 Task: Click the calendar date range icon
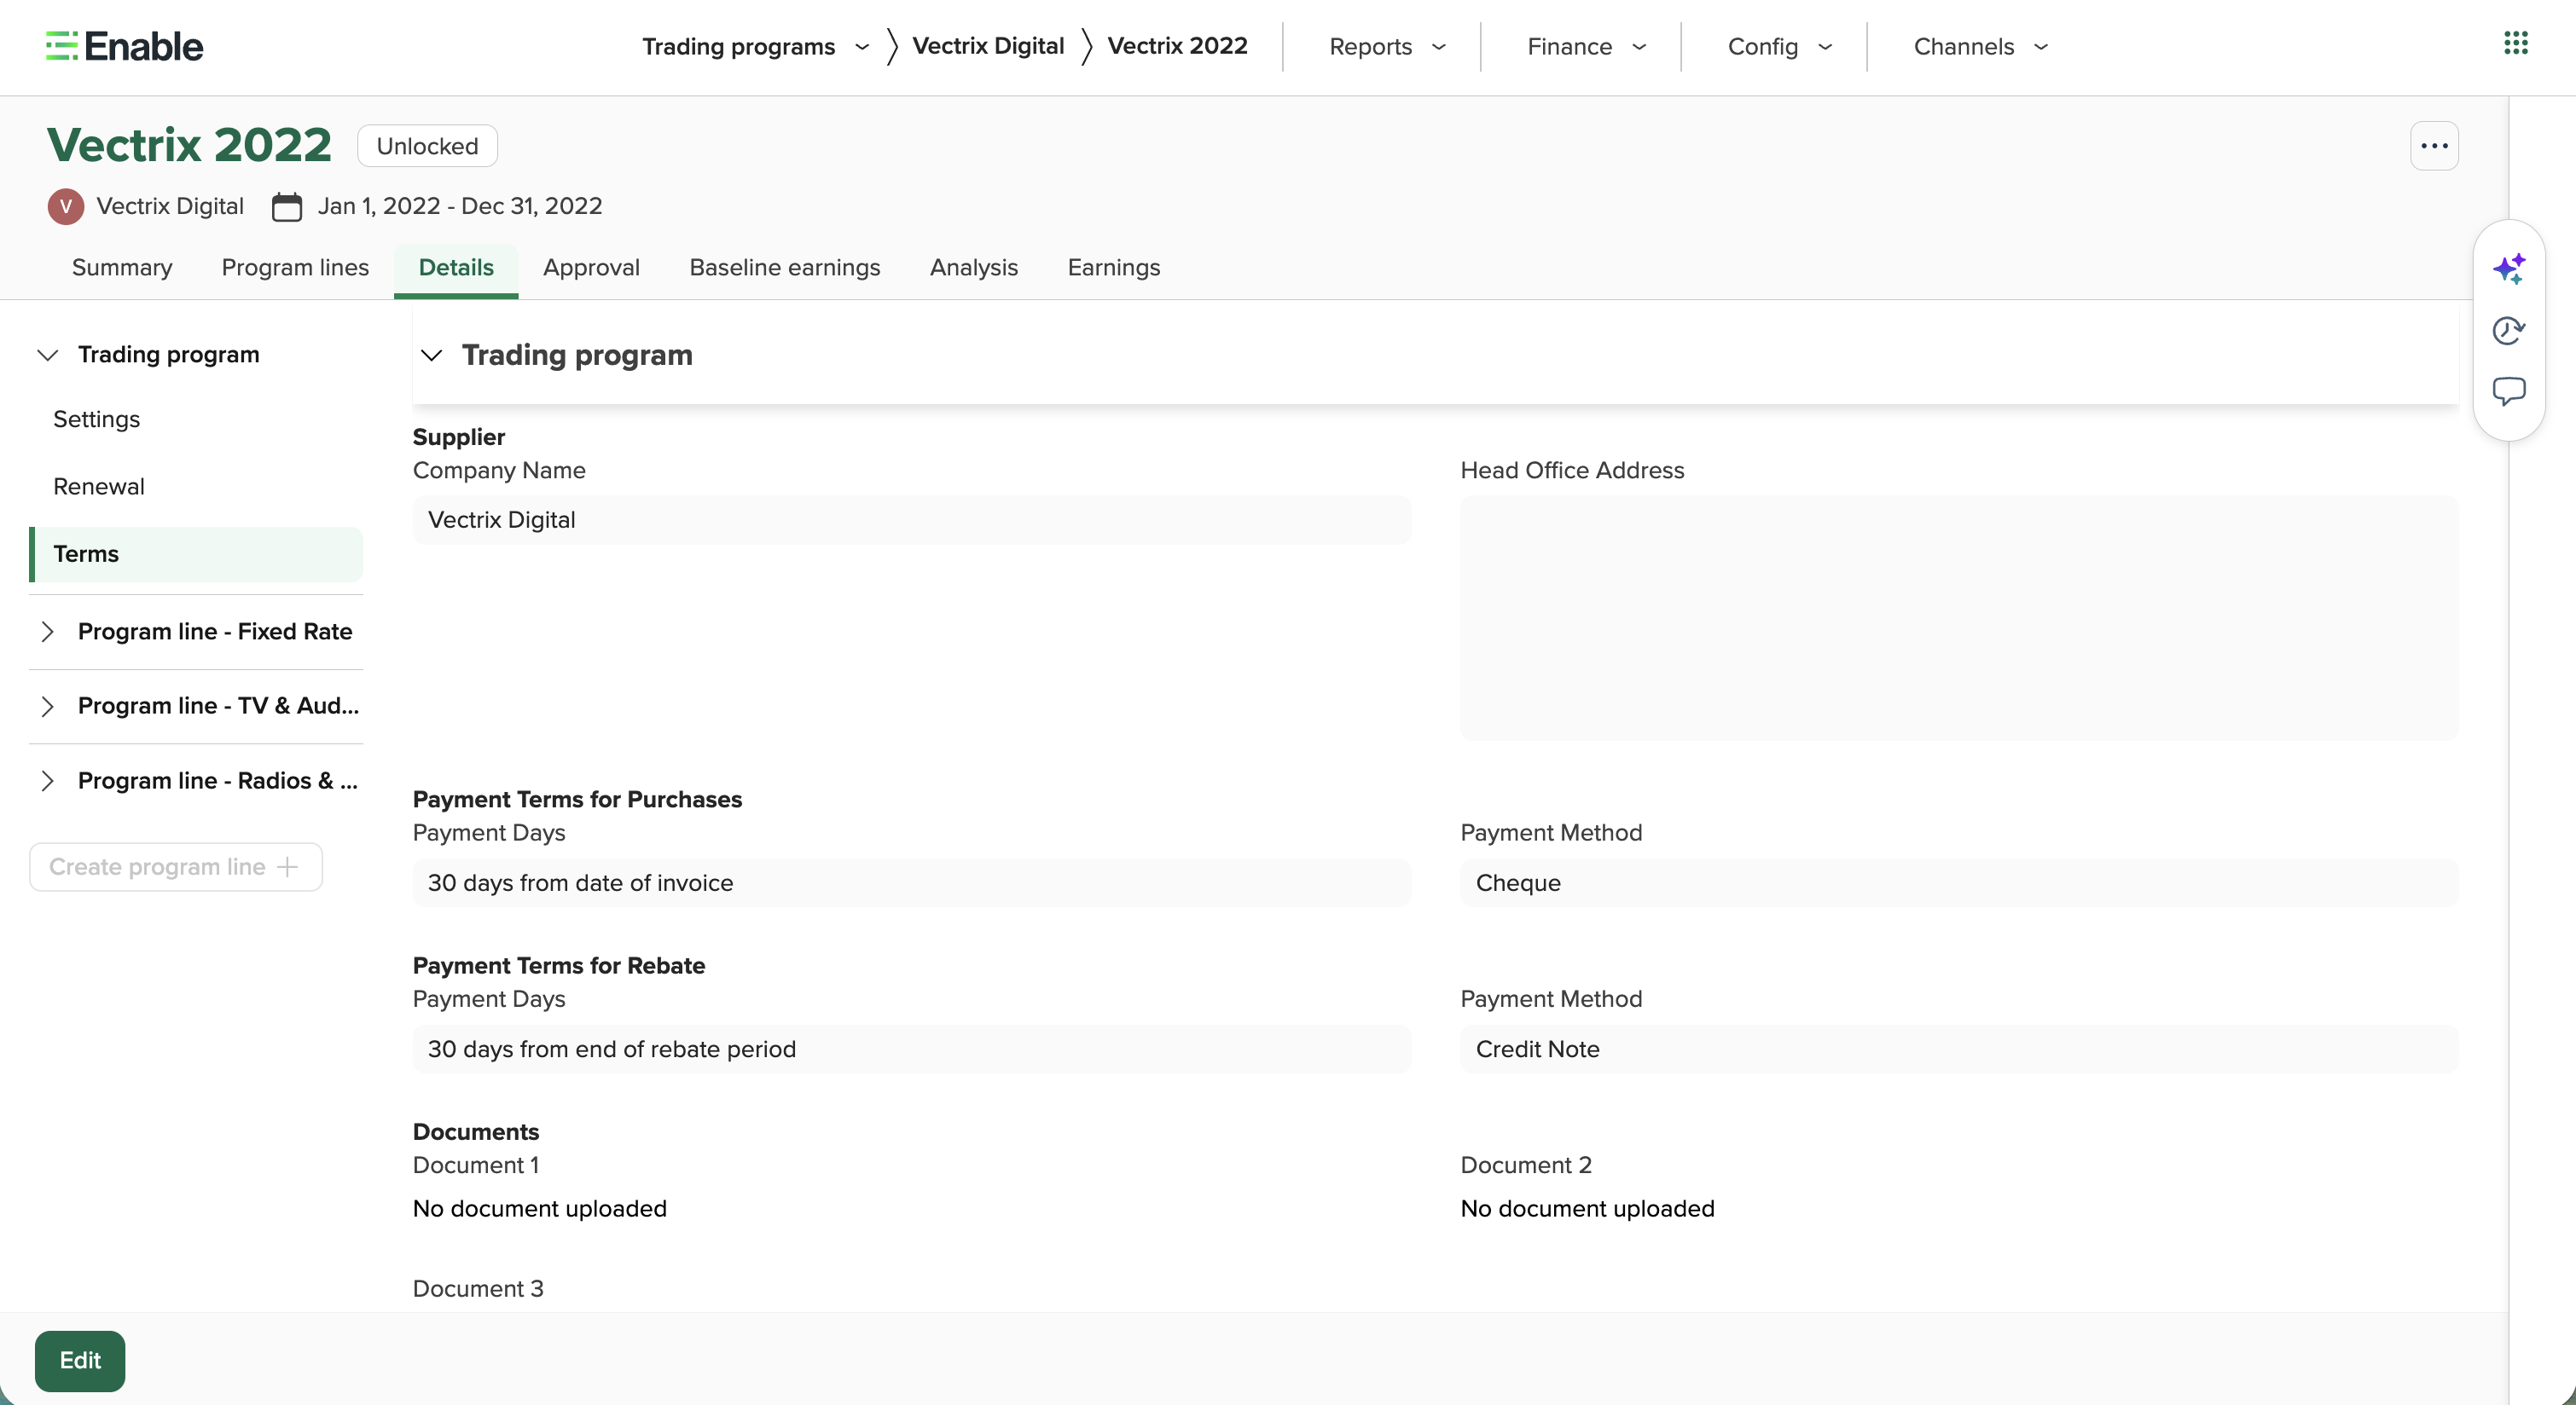287,207
